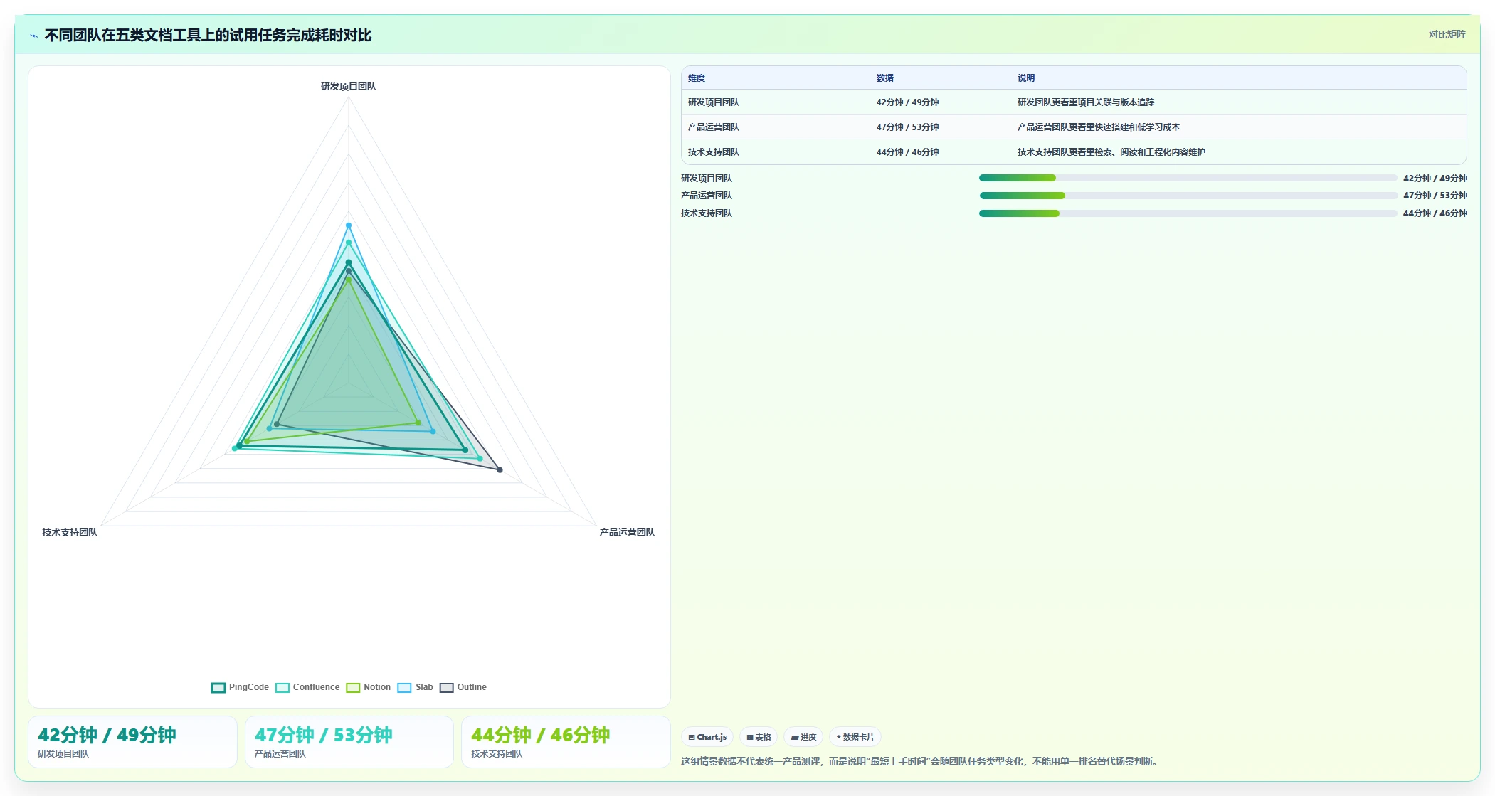Click the description about 检索、阅读和工程化内容维护

coord(1111,152)
